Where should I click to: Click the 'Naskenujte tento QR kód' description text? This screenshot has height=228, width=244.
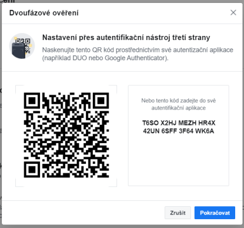(138, 54)
